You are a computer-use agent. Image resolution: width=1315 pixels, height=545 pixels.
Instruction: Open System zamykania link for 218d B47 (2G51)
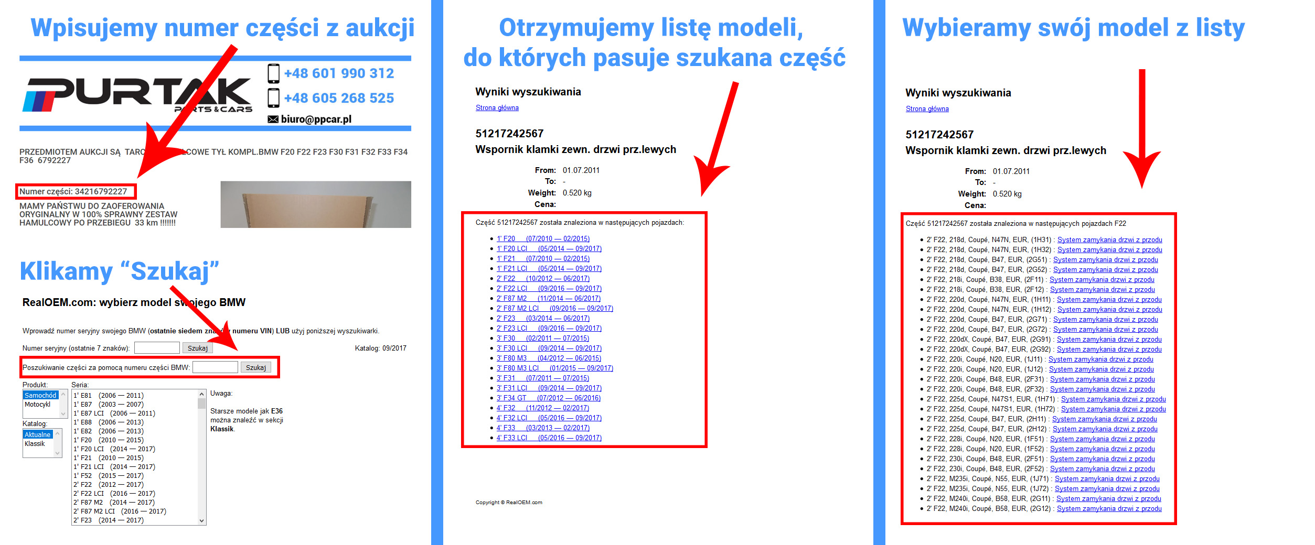click(x=1106, y=259)
